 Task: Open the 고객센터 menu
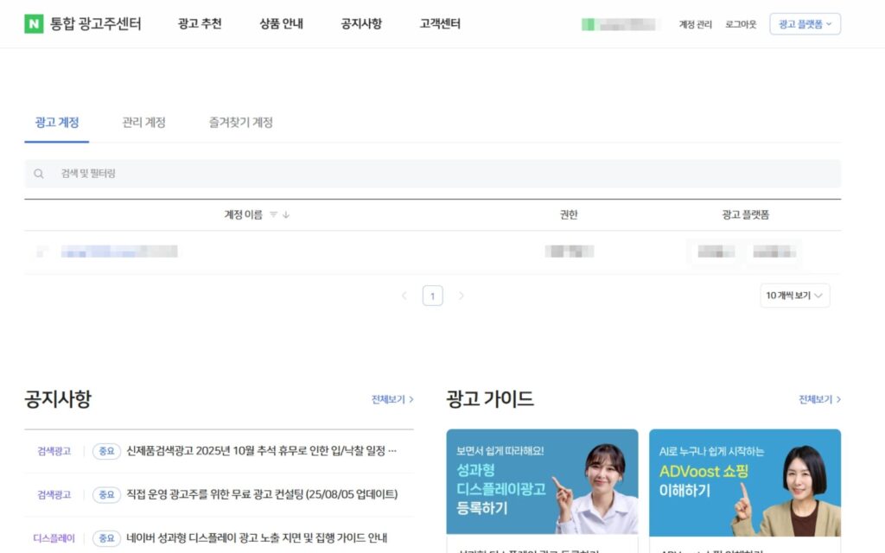point(440,23)
